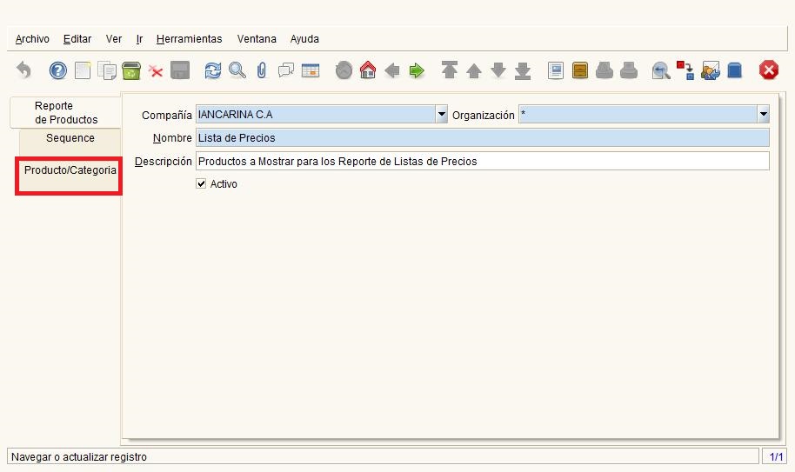
Task: Click status text 'Navegar o actualizar registro'
Action: (79, 457)
